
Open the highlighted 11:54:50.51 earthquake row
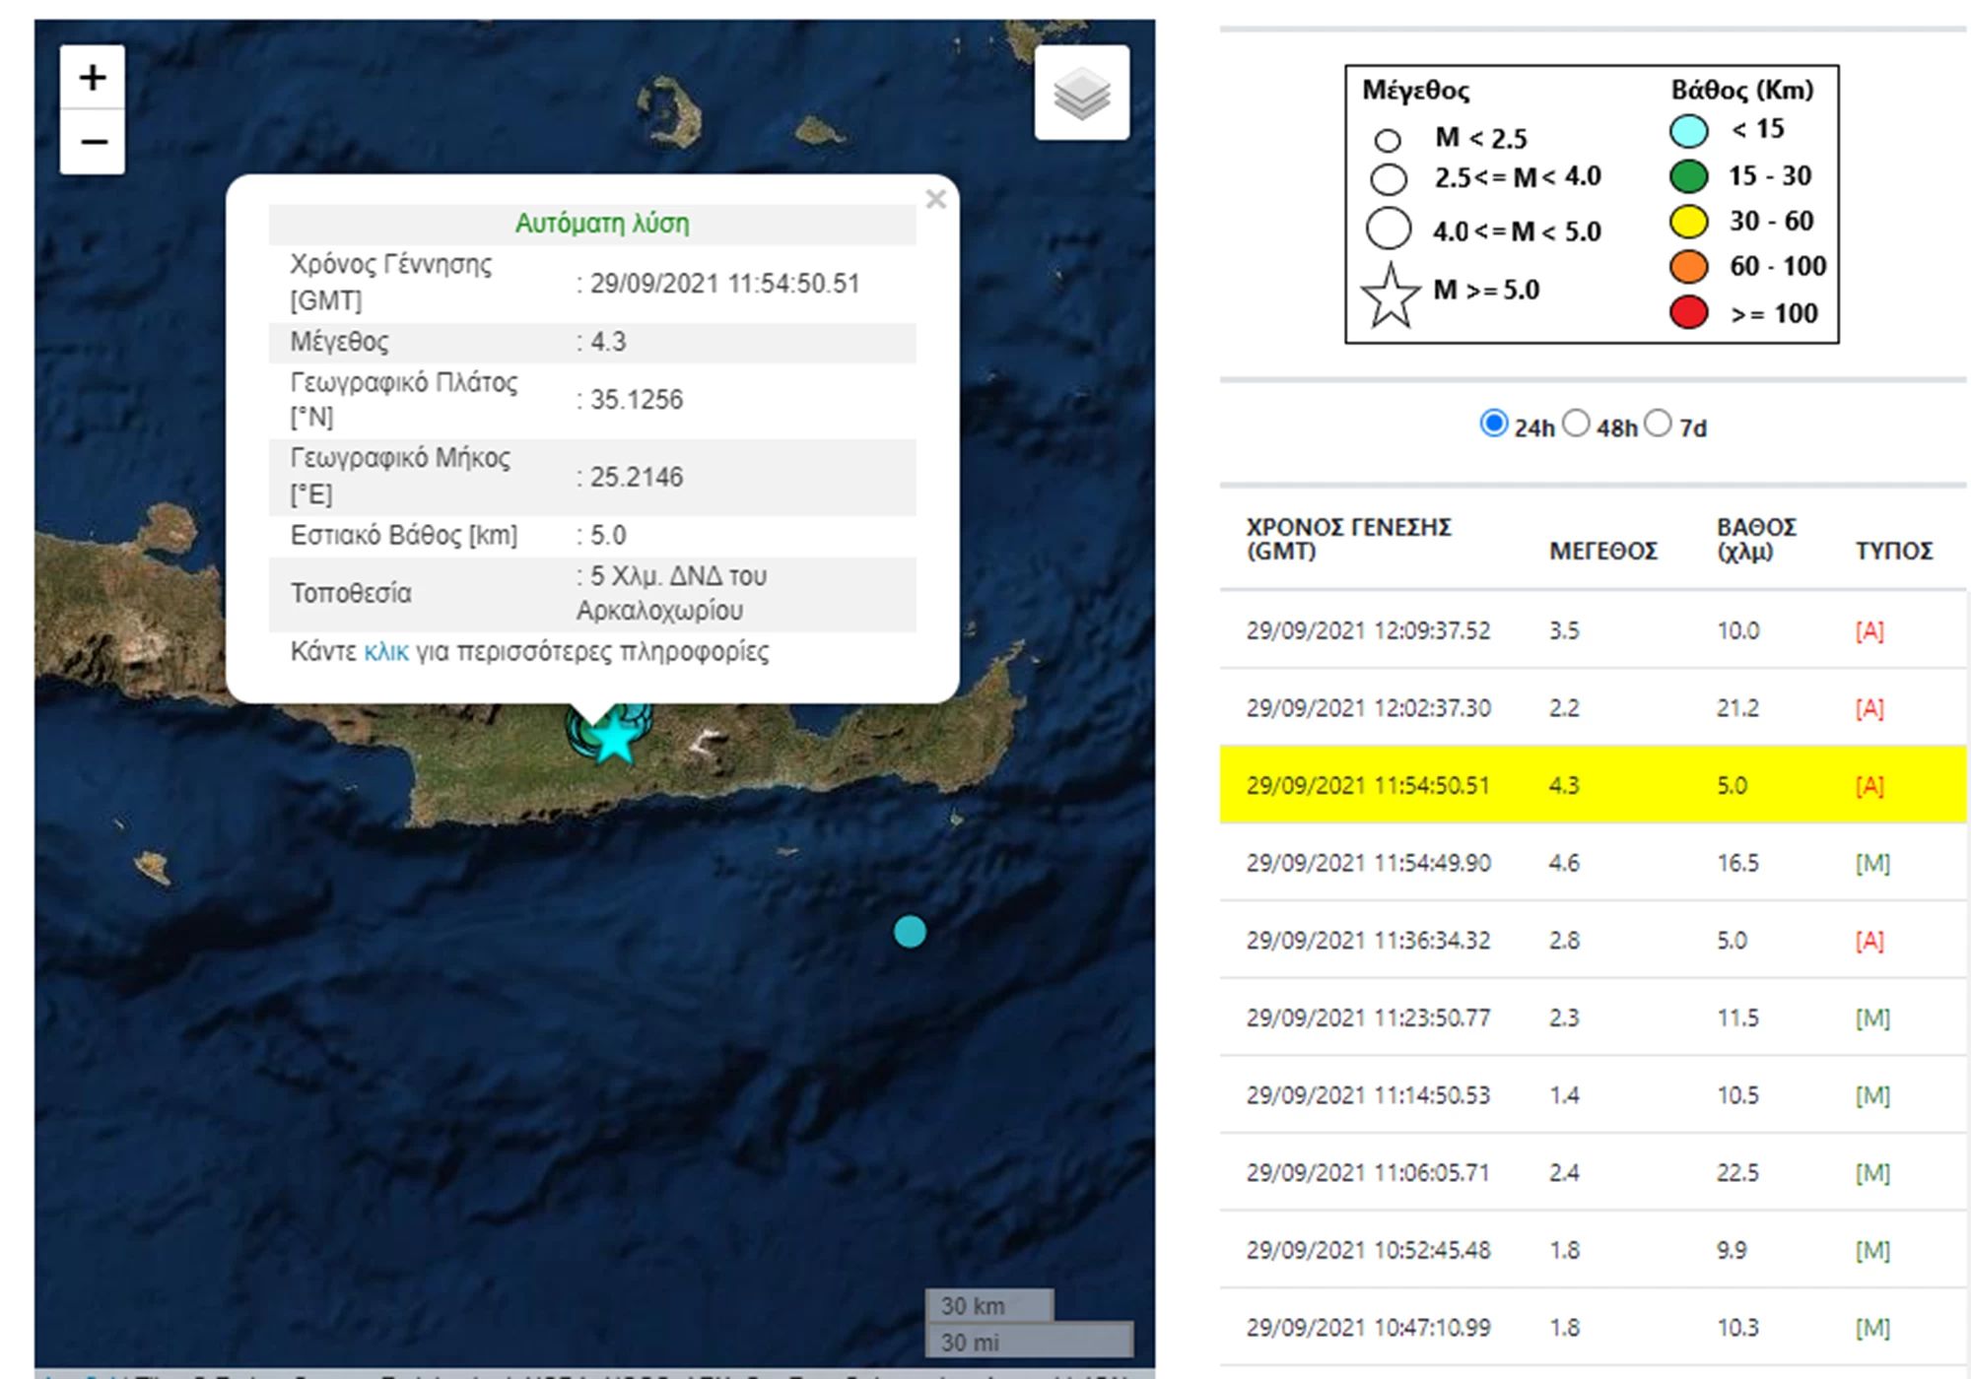1593,785
